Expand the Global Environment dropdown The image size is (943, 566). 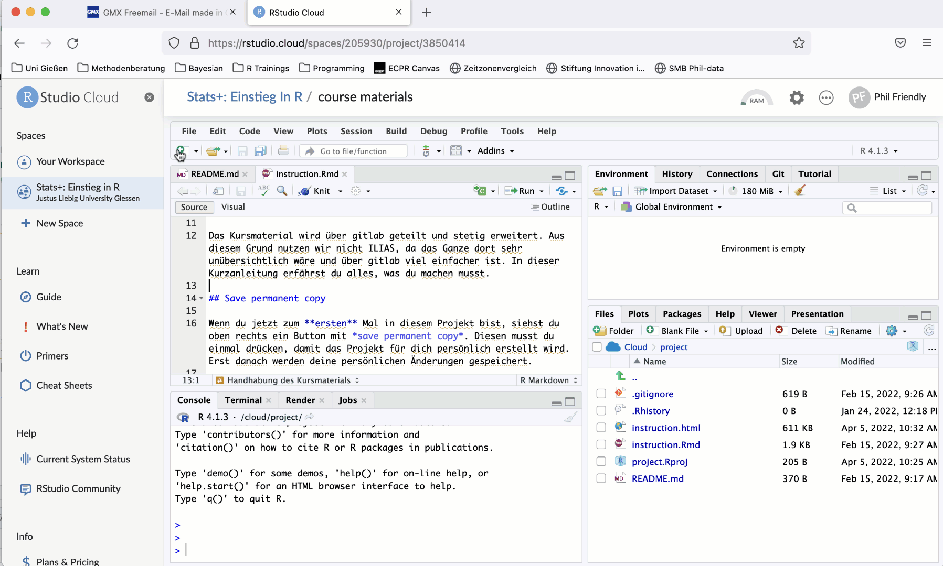tap(671, 207)
